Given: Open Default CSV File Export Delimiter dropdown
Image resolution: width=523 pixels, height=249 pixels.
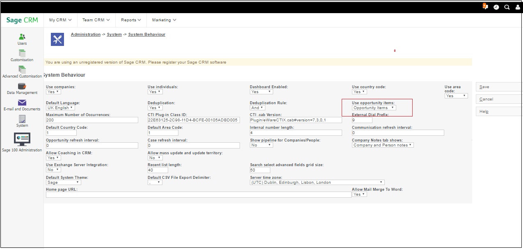Looking at the screenshot, I should (x=155, y=183).
